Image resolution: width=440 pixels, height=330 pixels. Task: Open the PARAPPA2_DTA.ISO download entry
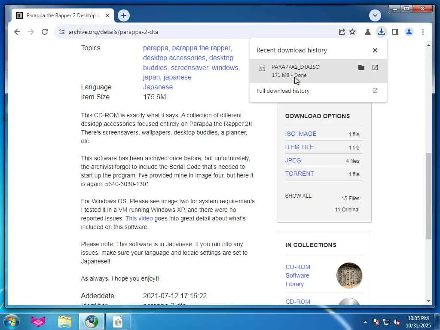click(x=318, y=71)
